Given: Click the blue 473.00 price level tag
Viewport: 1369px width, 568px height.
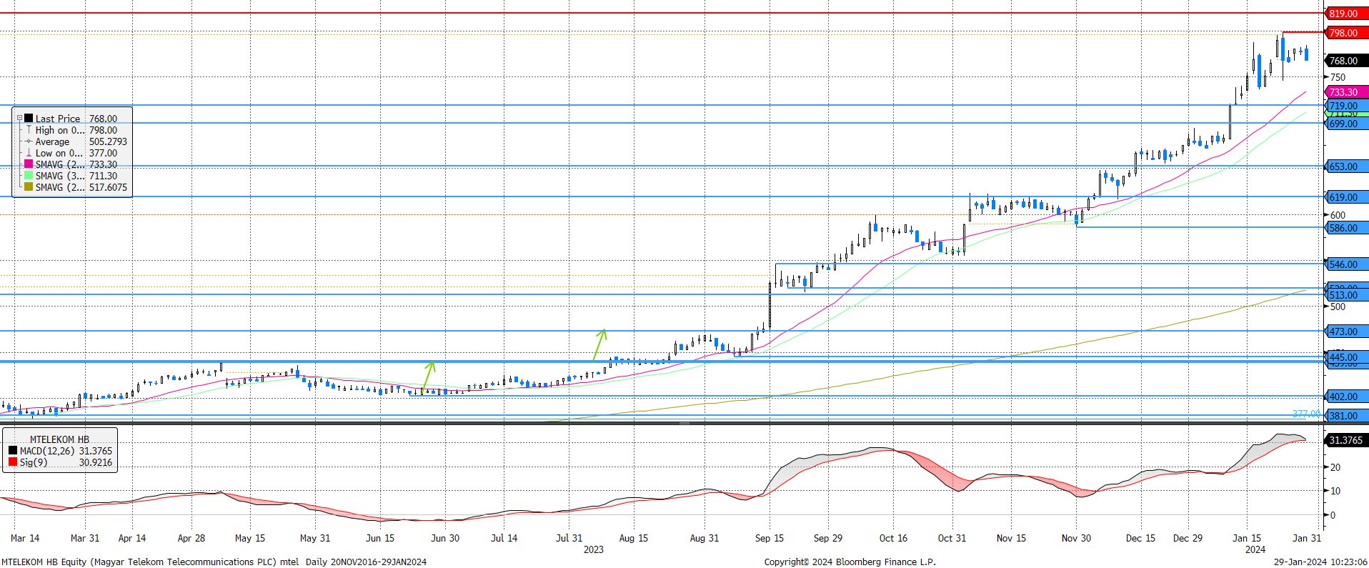Looking at the screenshot, I should click(x=1346, y=332).
